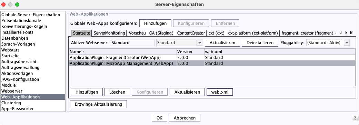The image size is (359, 125).
Task: Open the web.xml button
Action: (220, 92)
